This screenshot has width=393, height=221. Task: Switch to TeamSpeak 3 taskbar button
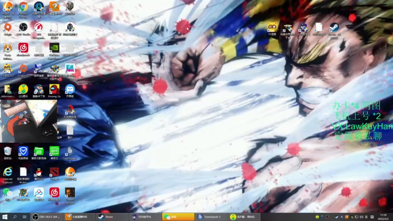(x=211, y=217)
